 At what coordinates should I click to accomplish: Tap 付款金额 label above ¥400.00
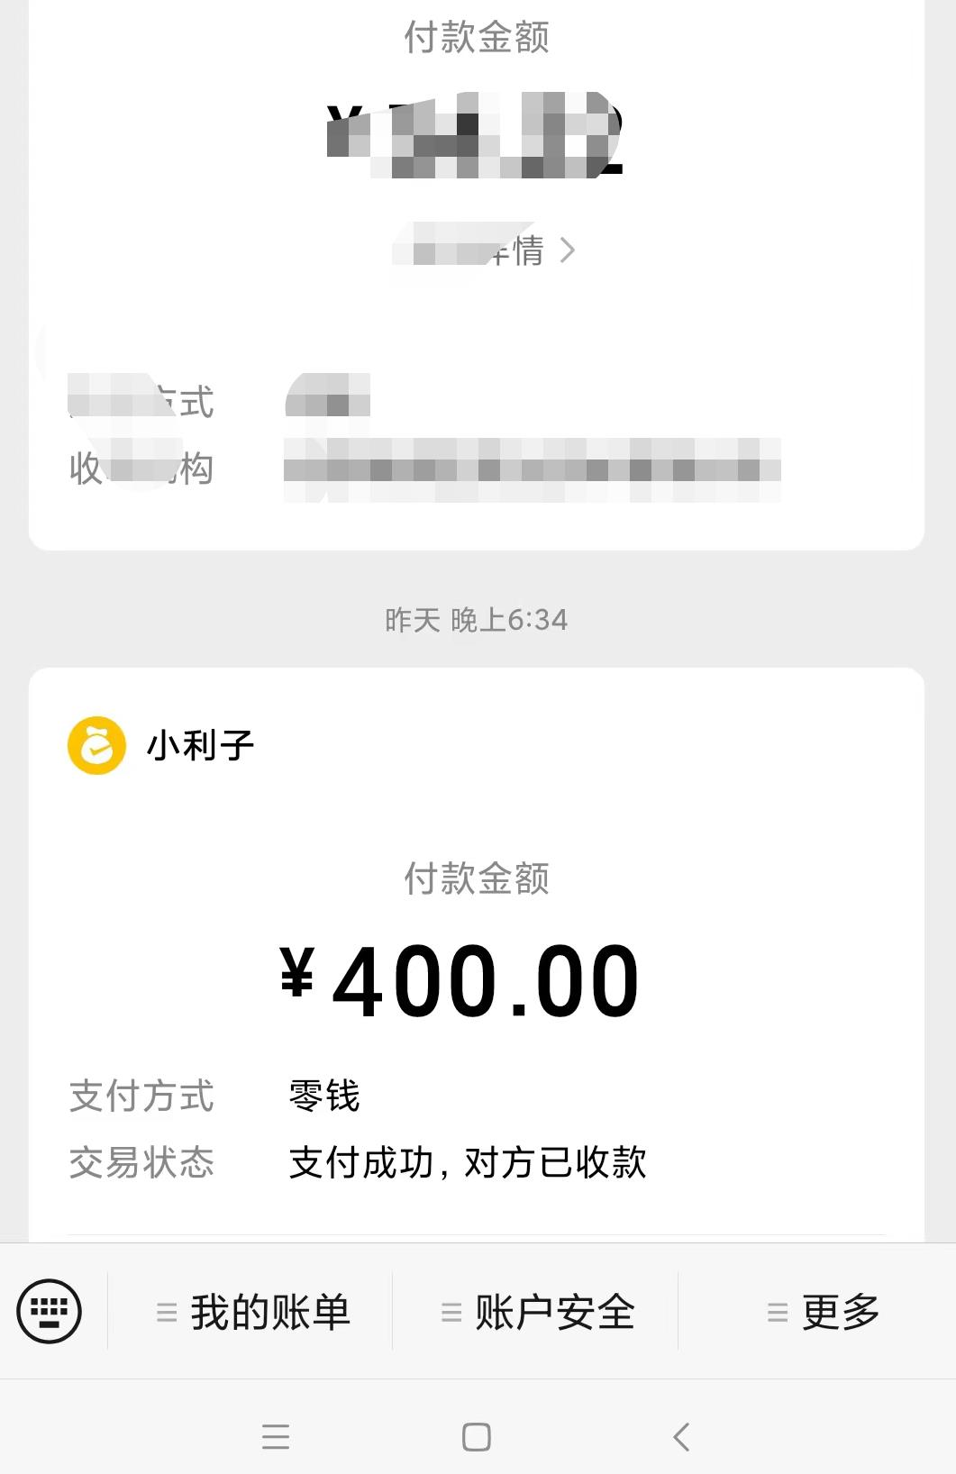477,878
